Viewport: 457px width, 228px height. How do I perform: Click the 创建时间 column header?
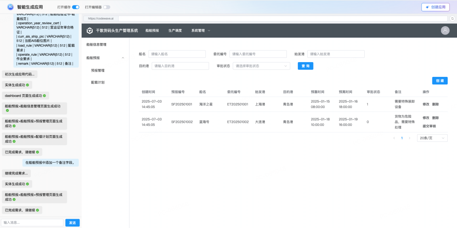[x=149, y=92]
